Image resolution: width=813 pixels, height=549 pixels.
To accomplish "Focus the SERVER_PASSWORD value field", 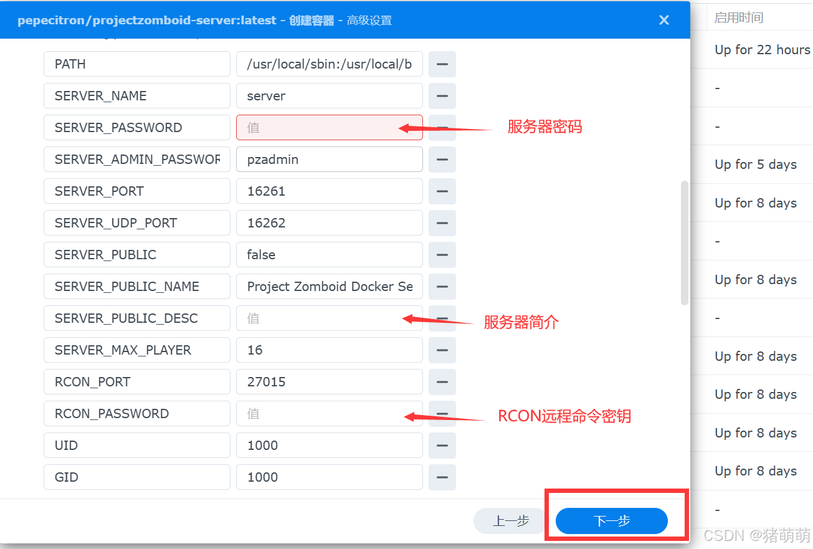I will 330,128.
